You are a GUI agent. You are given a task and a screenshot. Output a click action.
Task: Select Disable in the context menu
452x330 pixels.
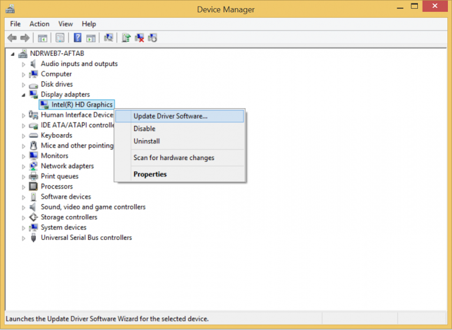(x=144, y=129)
